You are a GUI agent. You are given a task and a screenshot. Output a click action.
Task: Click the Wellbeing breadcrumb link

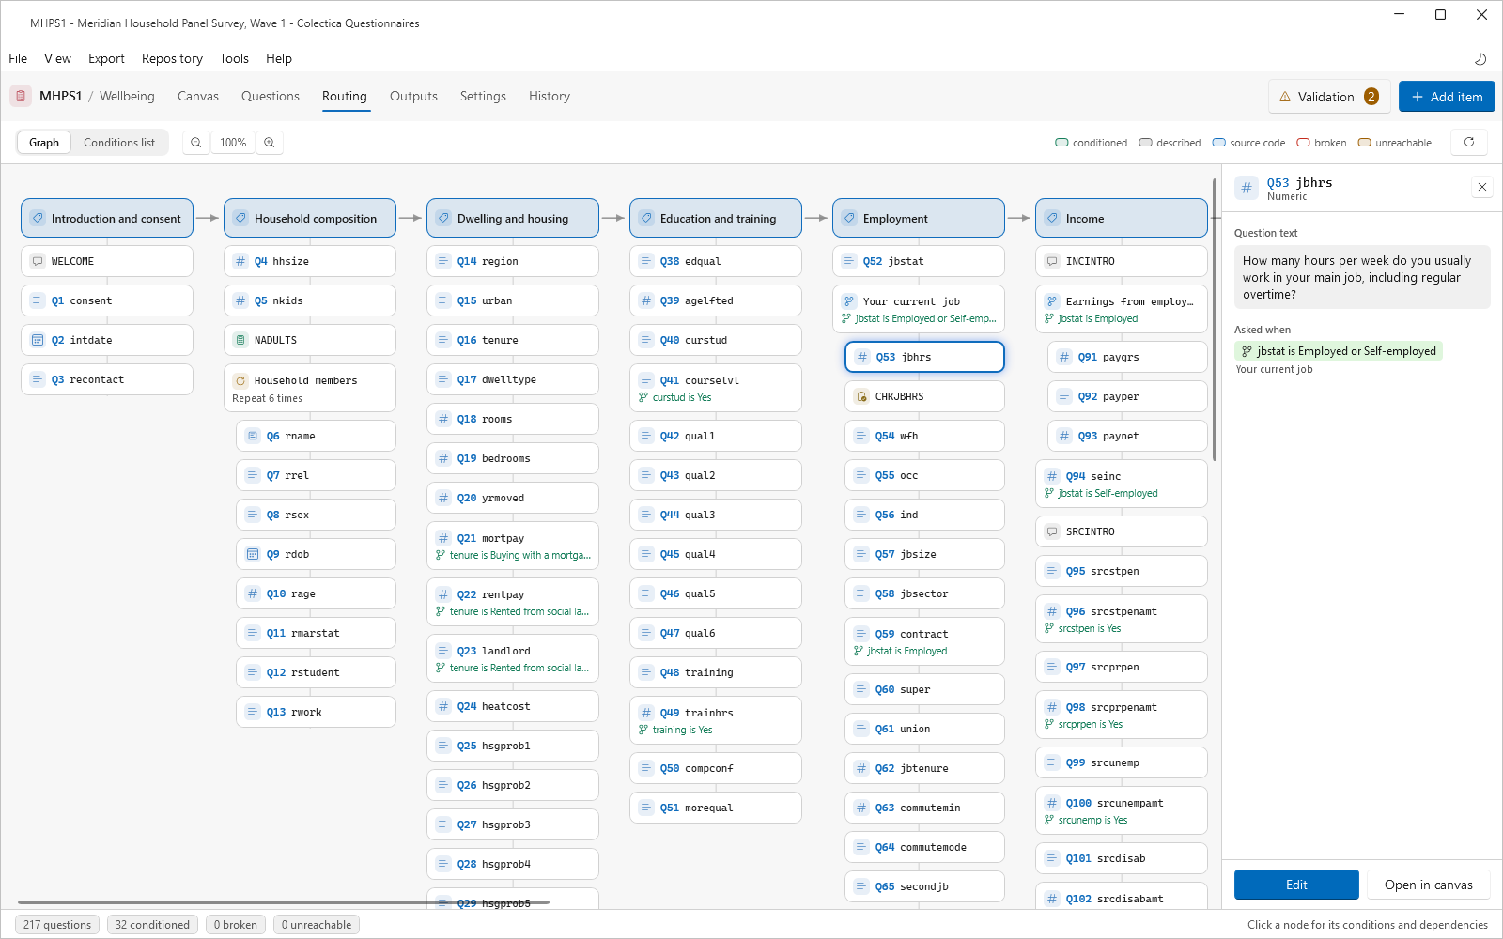point(127,96)
